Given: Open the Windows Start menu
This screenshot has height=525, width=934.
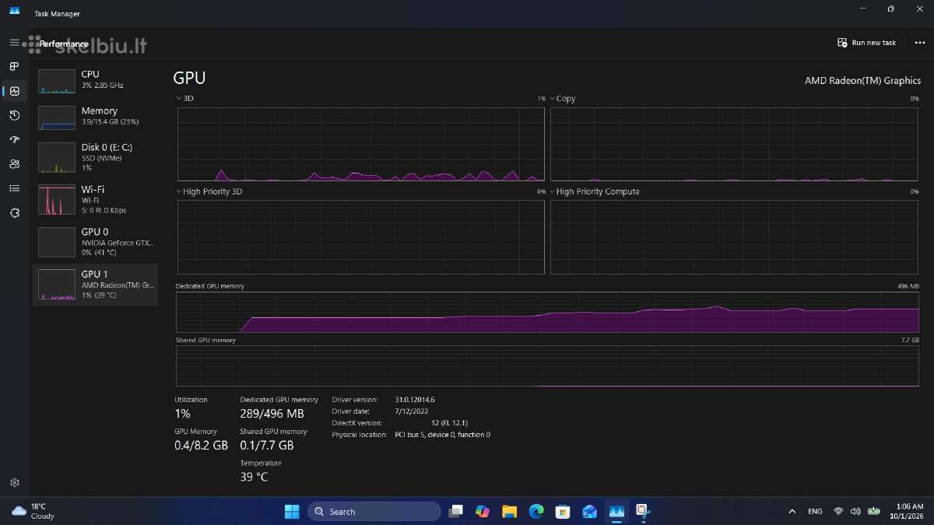Looking at the screenshot, I should click(292, 511).
